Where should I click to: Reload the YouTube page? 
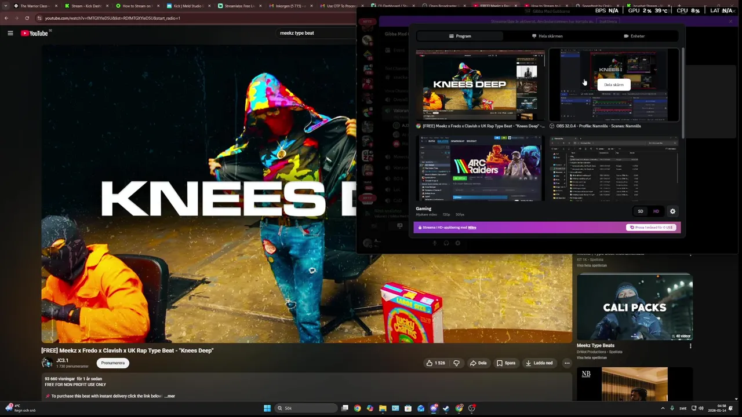27,18
